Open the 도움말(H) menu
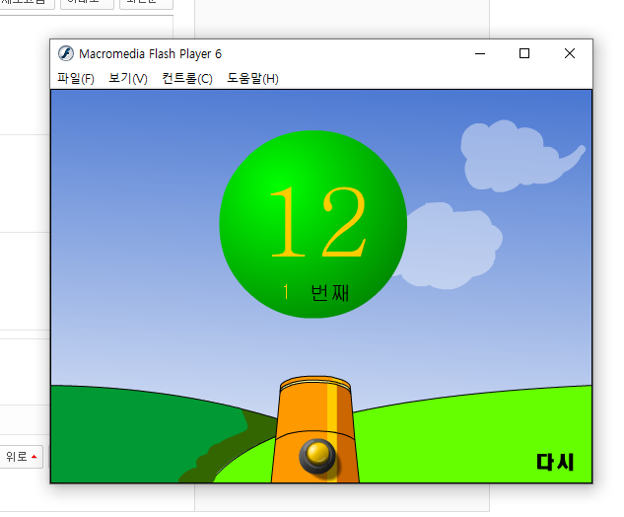The height and width of the screenshot is (517, 624). [x=252, y=79]
